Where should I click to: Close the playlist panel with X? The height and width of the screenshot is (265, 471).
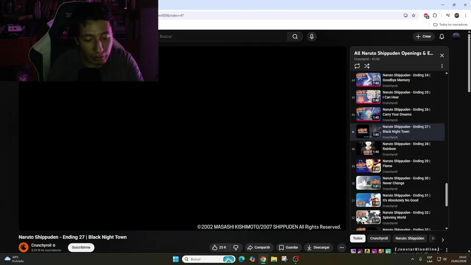tap(442, 56)
